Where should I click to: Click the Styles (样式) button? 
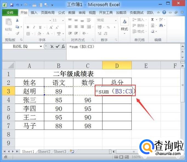[x=124, y=26]
